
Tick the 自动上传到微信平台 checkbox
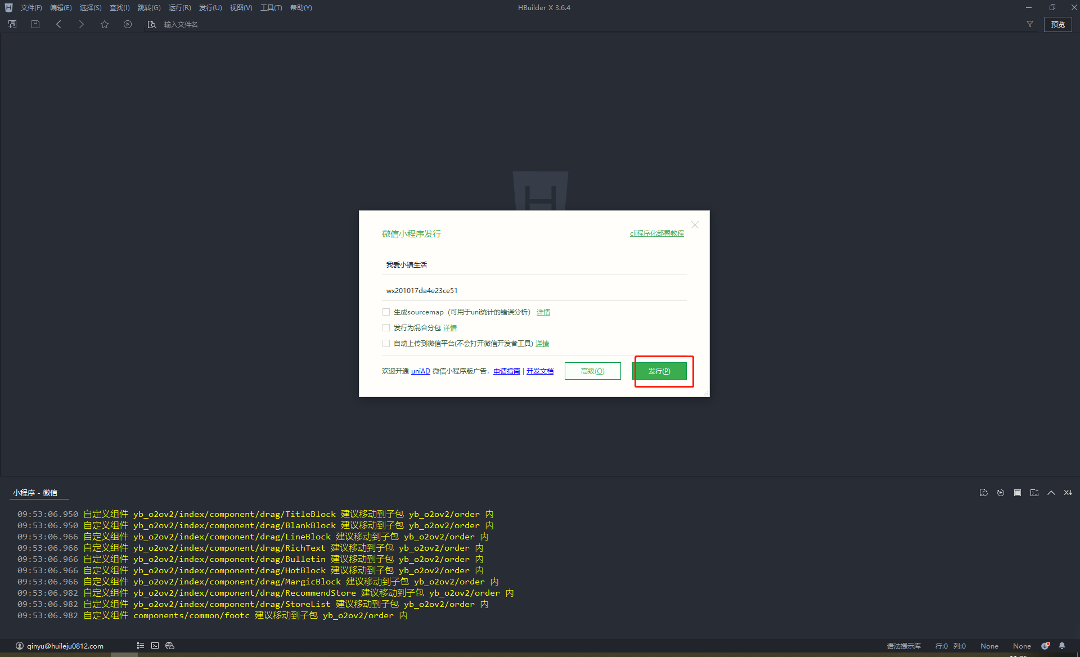386,344
